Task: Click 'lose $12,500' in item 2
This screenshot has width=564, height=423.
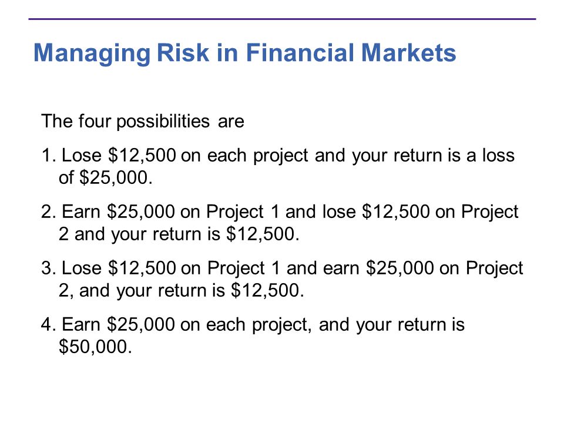Action: pos(376,211)
